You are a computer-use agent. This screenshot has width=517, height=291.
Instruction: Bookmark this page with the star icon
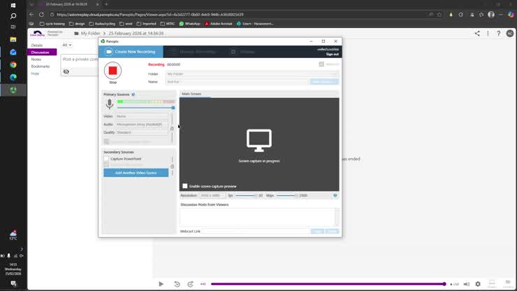click(x=439, y=15)
